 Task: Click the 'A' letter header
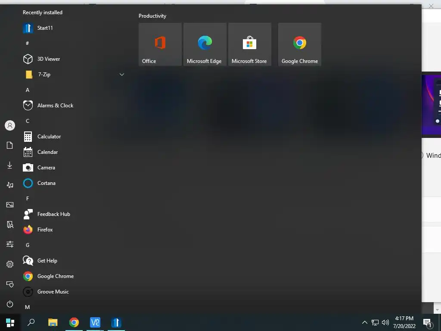(27, 90)
